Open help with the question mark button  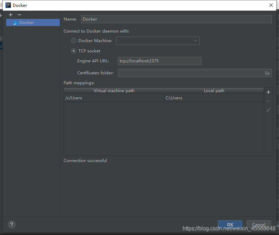point(12,225)
